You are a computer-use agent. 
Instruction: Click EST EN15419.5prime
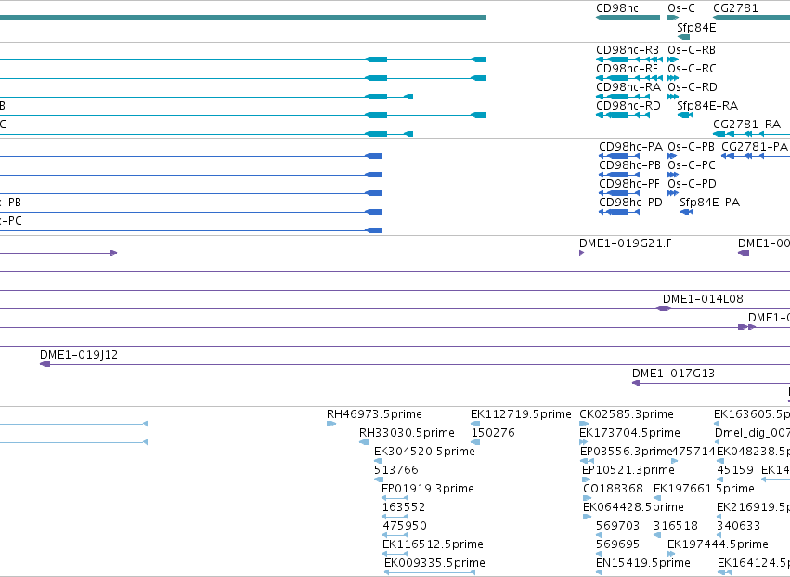point(599,572)
